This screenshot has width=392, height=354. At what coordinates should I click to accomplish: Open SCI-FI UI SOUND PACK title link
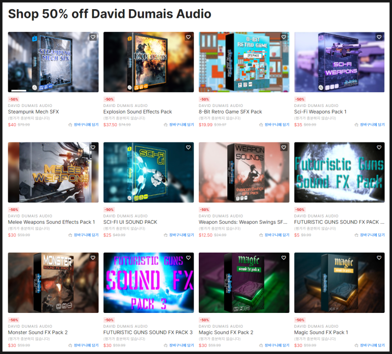(x=130, y=222)
